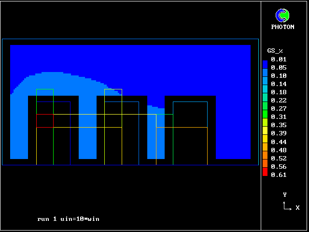
Task: Click the PHOTON title text
Action: point(282,27)
